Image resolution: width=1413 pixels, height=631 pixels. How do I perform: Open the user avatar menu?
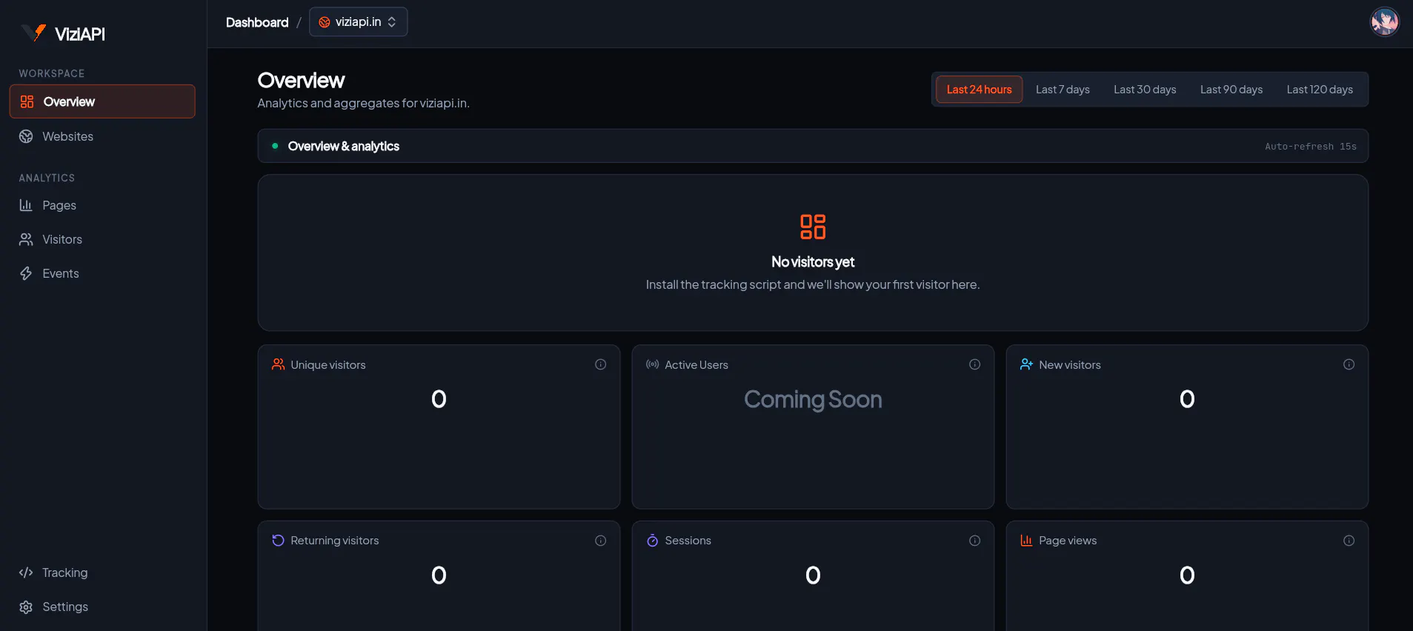pyautogui.click(x=1384, y=22)
